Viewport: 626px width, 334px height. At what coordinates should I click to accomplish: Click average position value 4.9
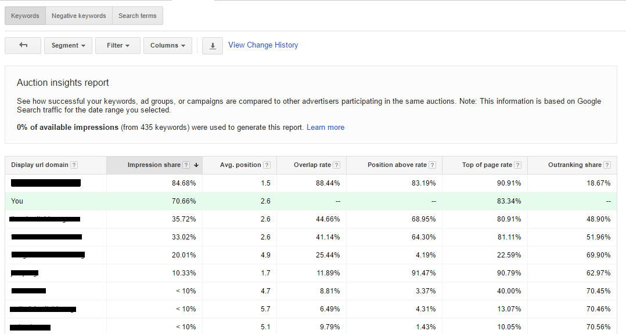point(265,255)
